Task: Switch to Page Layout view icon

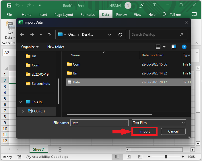Action: click(129, 157)
